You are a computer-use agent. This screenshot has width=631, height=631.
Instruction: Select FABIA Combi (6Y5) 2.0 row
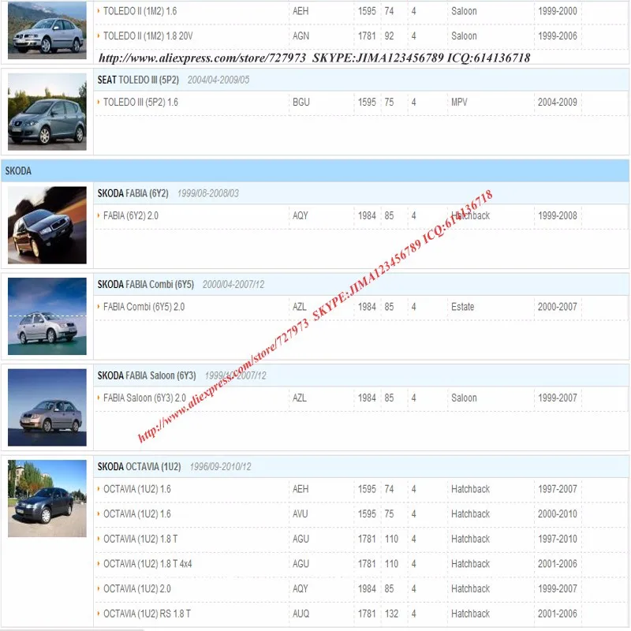click(361, 307)
